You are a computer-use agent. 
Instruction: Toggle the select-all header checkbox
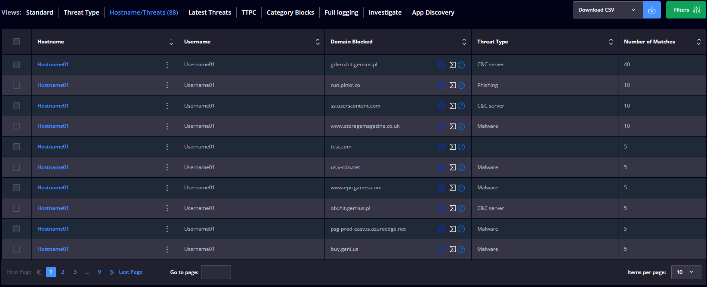(x=16, y=42)
